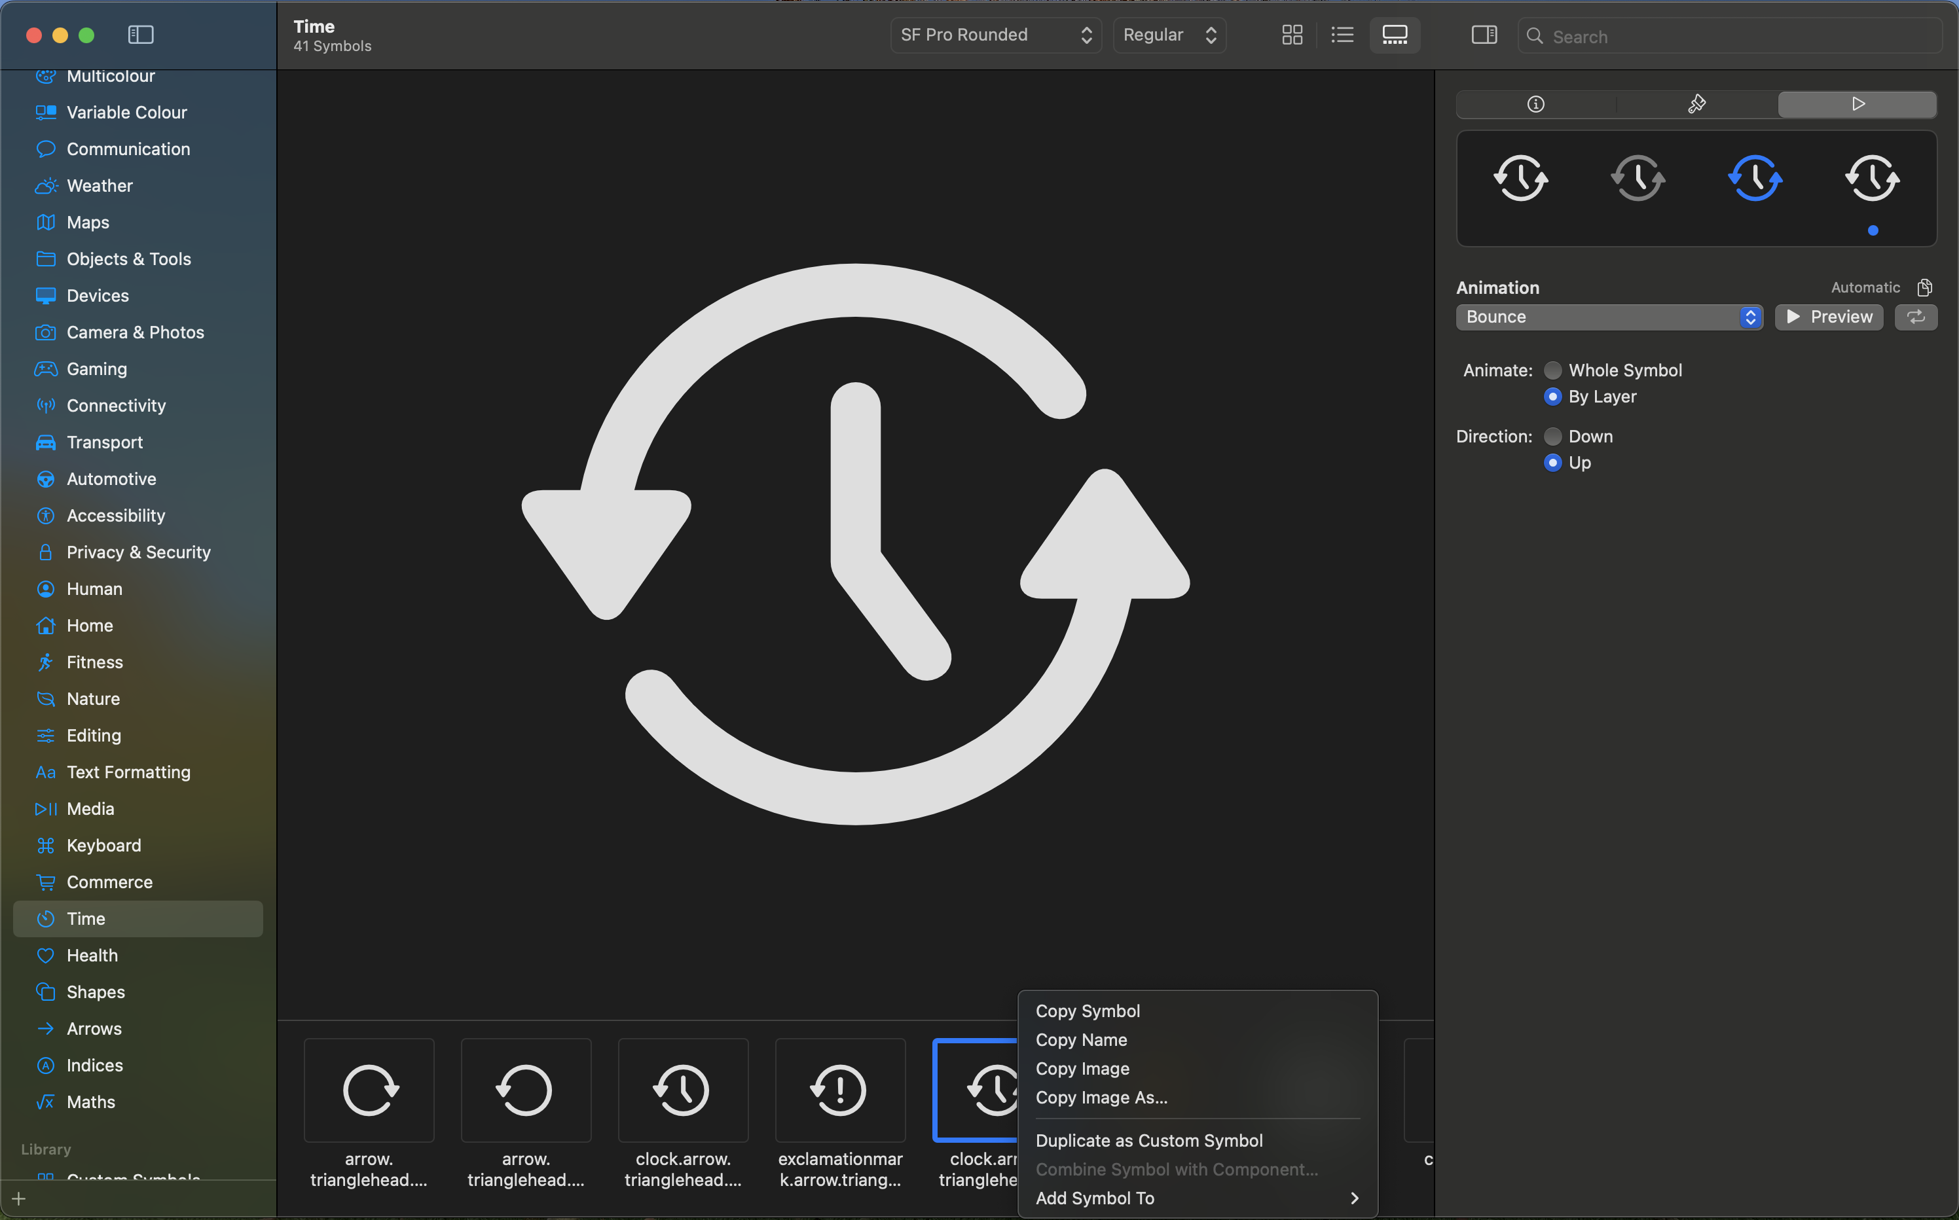Open Nature category in sidebar
1959x1220 pixels.
[x=138, y=699]
